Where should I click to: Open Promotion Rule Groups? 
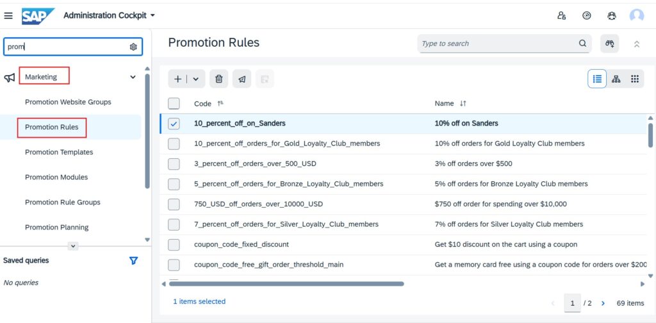pyautogui.click(x=63, y=203)
